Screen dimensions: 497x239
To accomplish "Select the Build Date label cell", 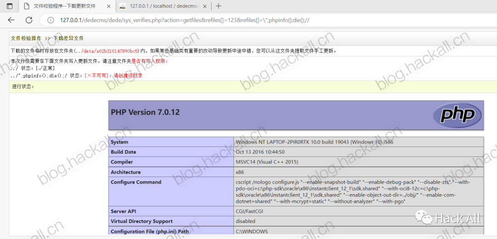I will click(x=171, y=152).
